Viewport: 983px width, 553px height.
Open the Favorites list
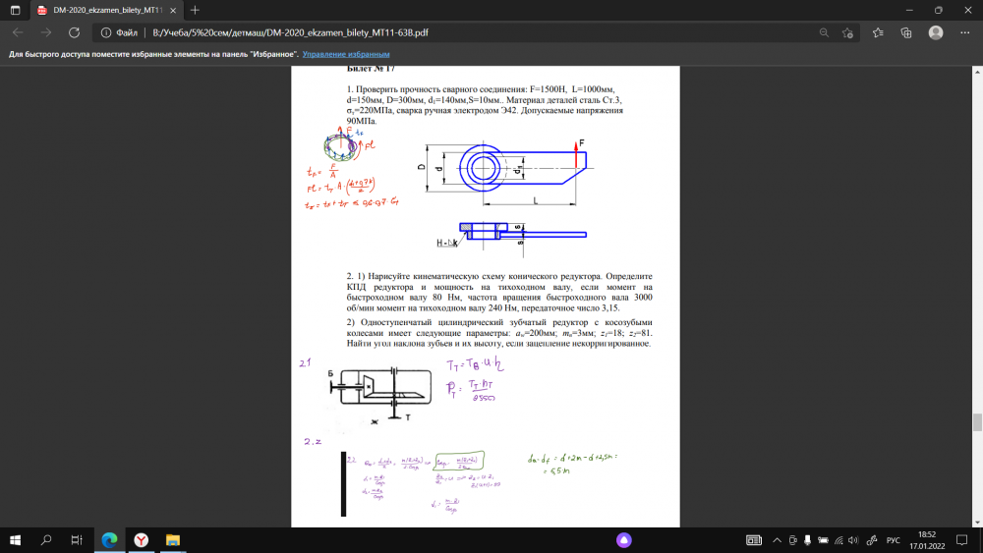(x=878, y=32)
